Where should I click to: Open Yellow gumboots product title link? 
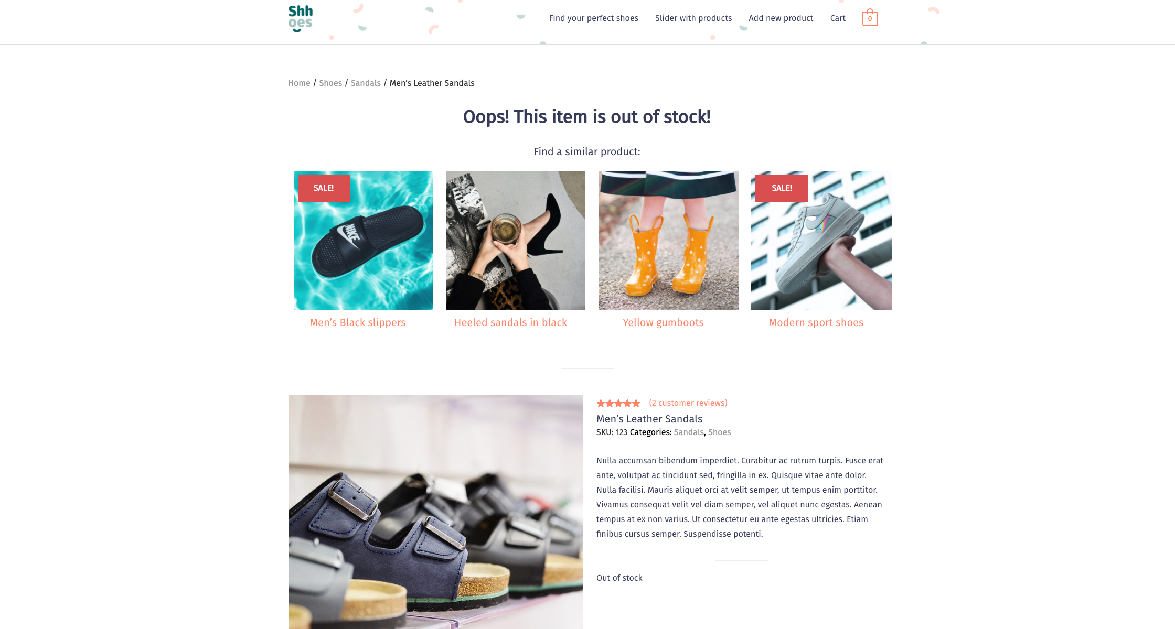pyautogui.click(x=663, y=323)
